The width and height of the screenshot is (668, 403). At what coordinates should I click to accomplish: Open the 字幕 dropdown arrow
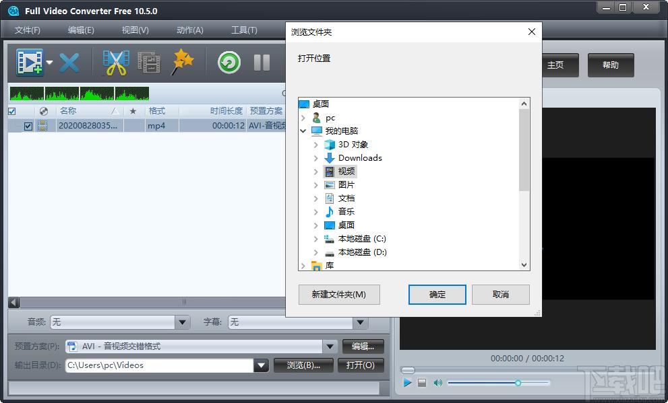point(360,322)
